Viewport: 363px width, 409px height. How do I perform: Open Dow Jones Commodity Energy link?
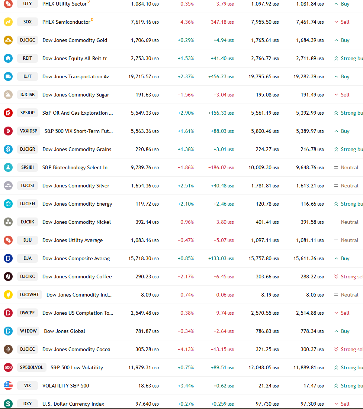click(x=77, y=204)
